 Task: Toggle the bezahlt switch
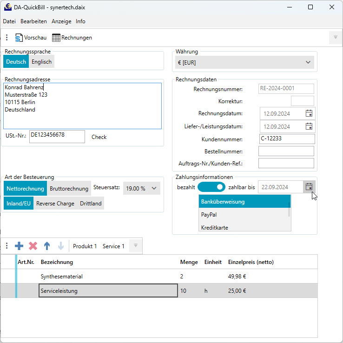pos(211,187)
